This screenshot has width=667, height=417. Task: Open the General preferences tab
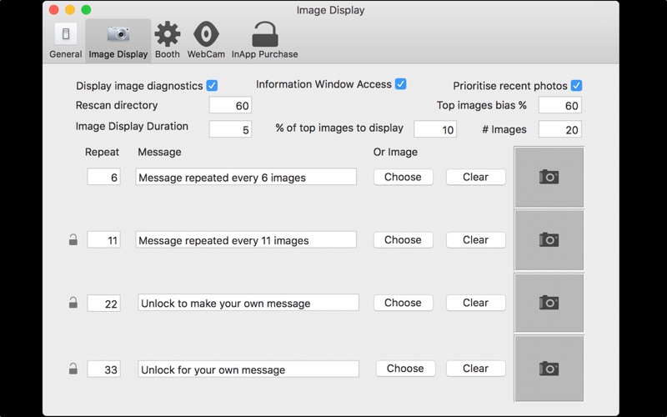click(66, 41)
